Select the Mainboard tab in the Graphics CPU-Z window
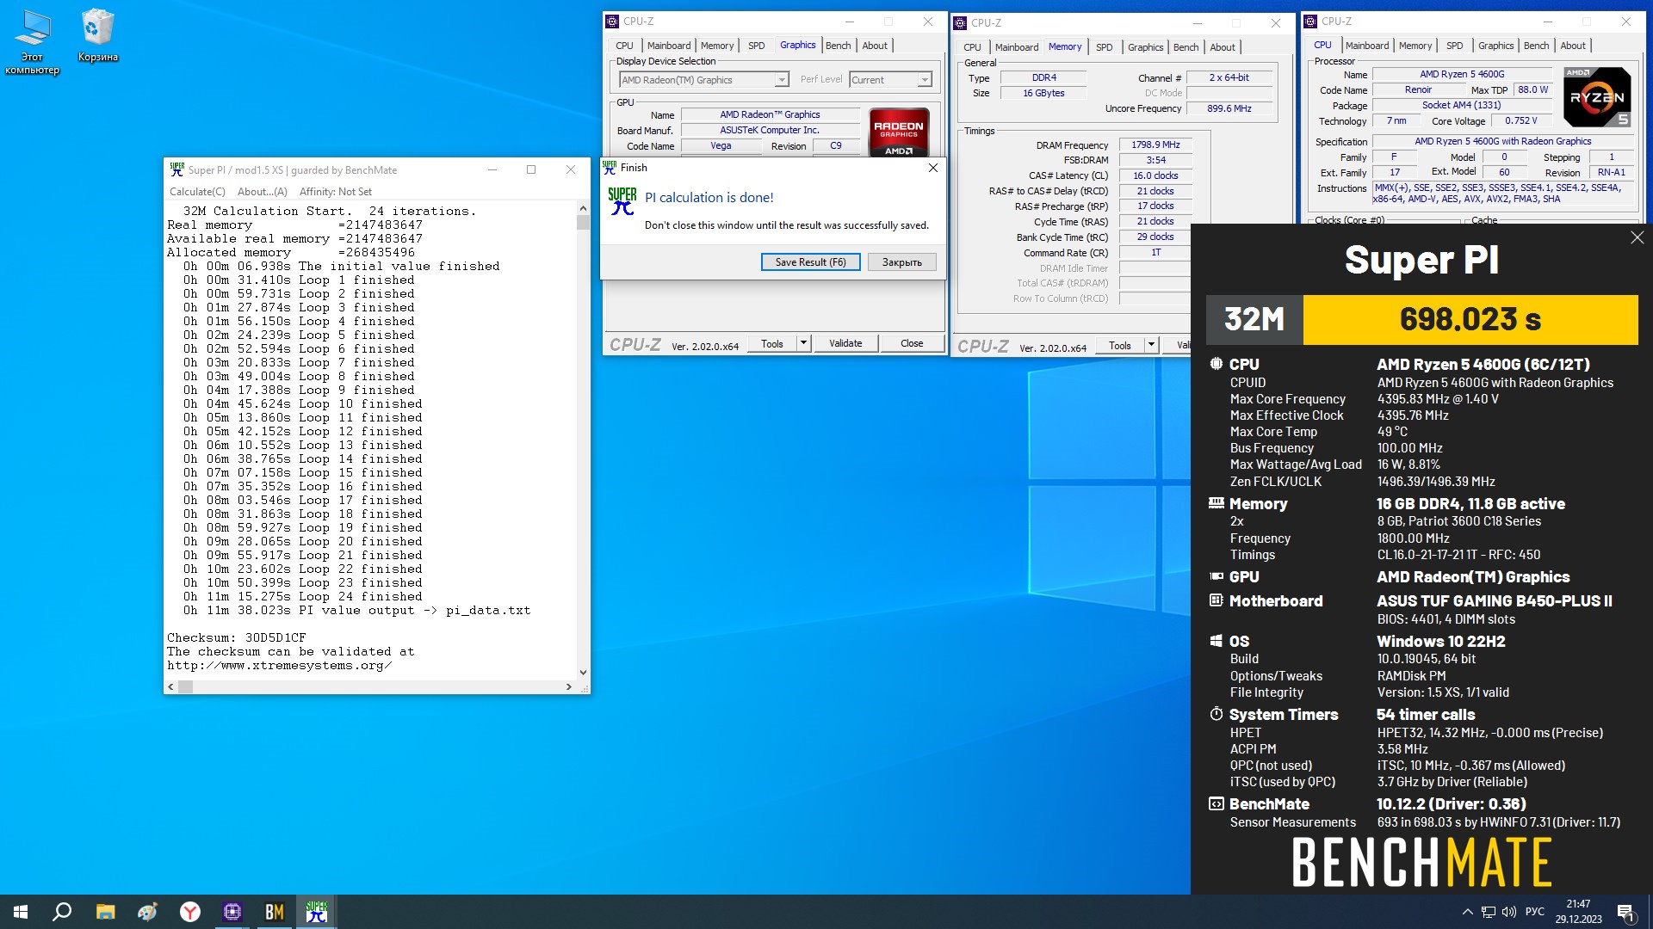The height and width of the screenshot is (929, 1653). [669, 46]
